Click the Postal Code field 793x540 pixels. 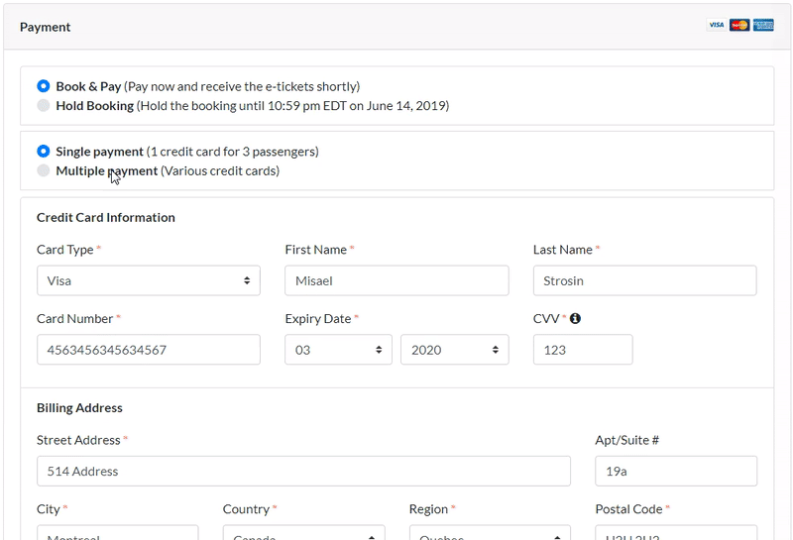click(x=676, y=533)
